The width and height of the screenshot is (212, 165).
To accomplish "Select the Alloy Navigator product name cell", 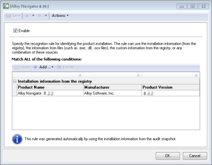I will point(50,93).
